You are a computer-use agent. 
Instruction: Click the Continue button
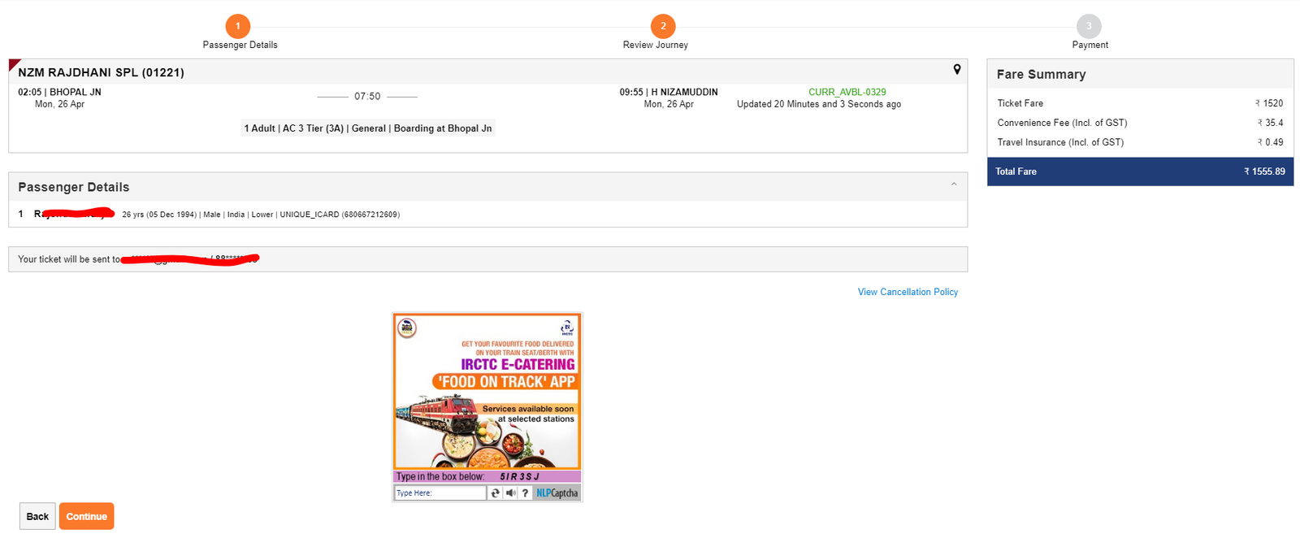point(86,516)
